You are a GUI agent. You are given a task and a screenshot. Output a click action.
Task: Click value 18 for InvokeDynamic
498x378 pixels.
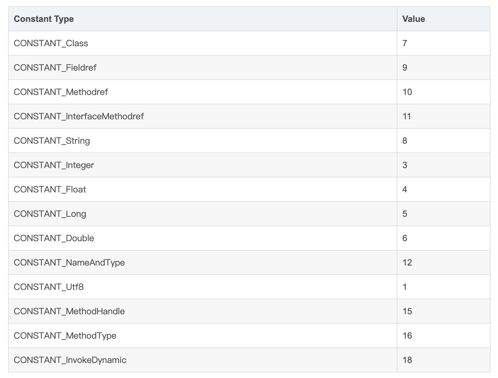coord(407,360)
